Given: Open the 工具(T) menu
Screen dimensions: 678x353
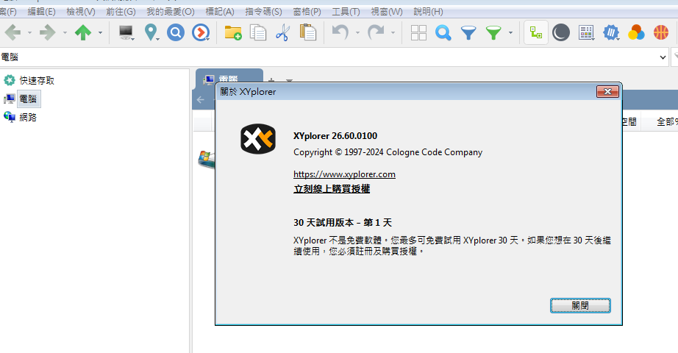Looking at the screenshot, I should click(346, 12).
